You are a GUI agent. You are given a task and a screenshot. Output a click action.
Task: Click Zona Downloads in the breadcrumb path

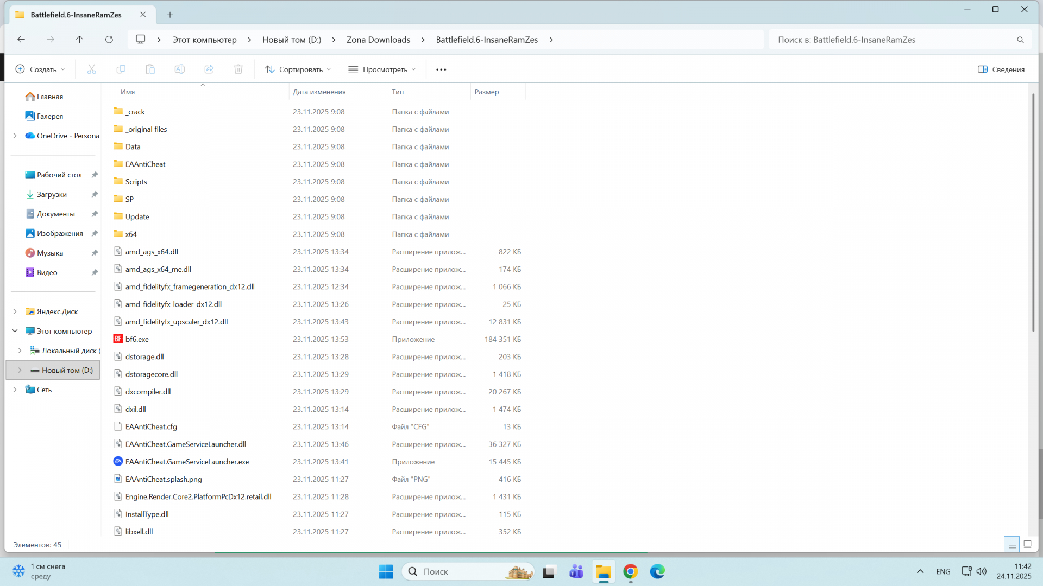tap(378, 40)
